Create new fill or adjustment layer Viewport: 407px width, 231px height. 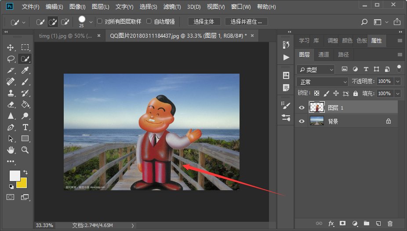click(355, 223)
